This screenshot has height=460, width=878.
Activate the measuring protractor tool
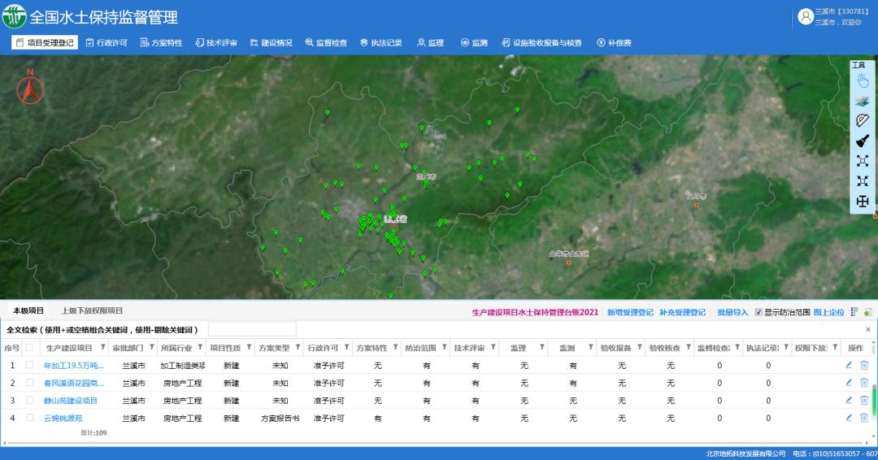coord(863,120)
